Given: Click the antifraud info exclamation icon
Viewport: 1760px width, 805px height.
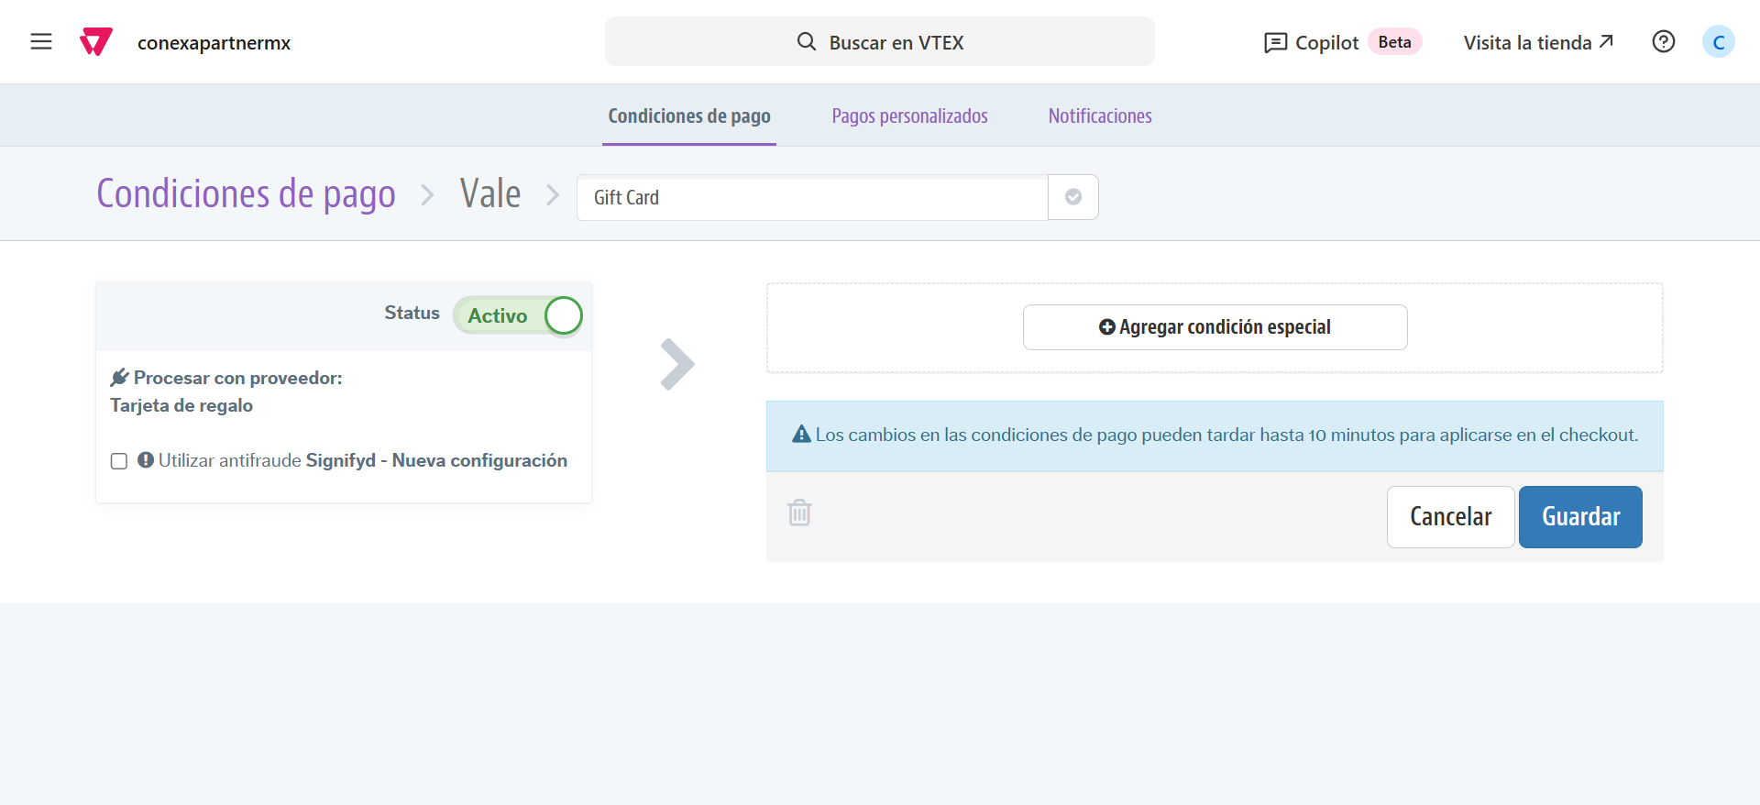Looking at the screenshot, I should 146,460.
